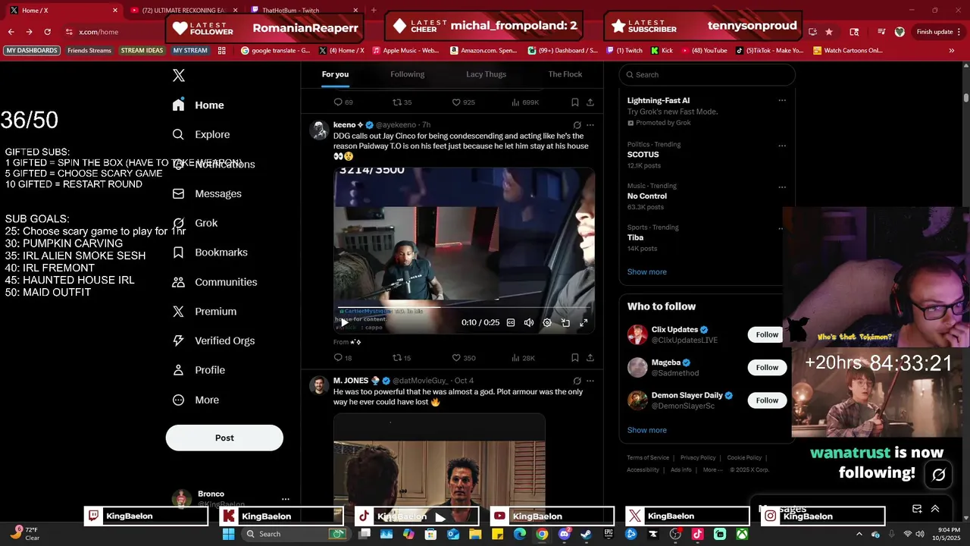
Task: Open Profile in the X sidebar
Action: (199, 370)
